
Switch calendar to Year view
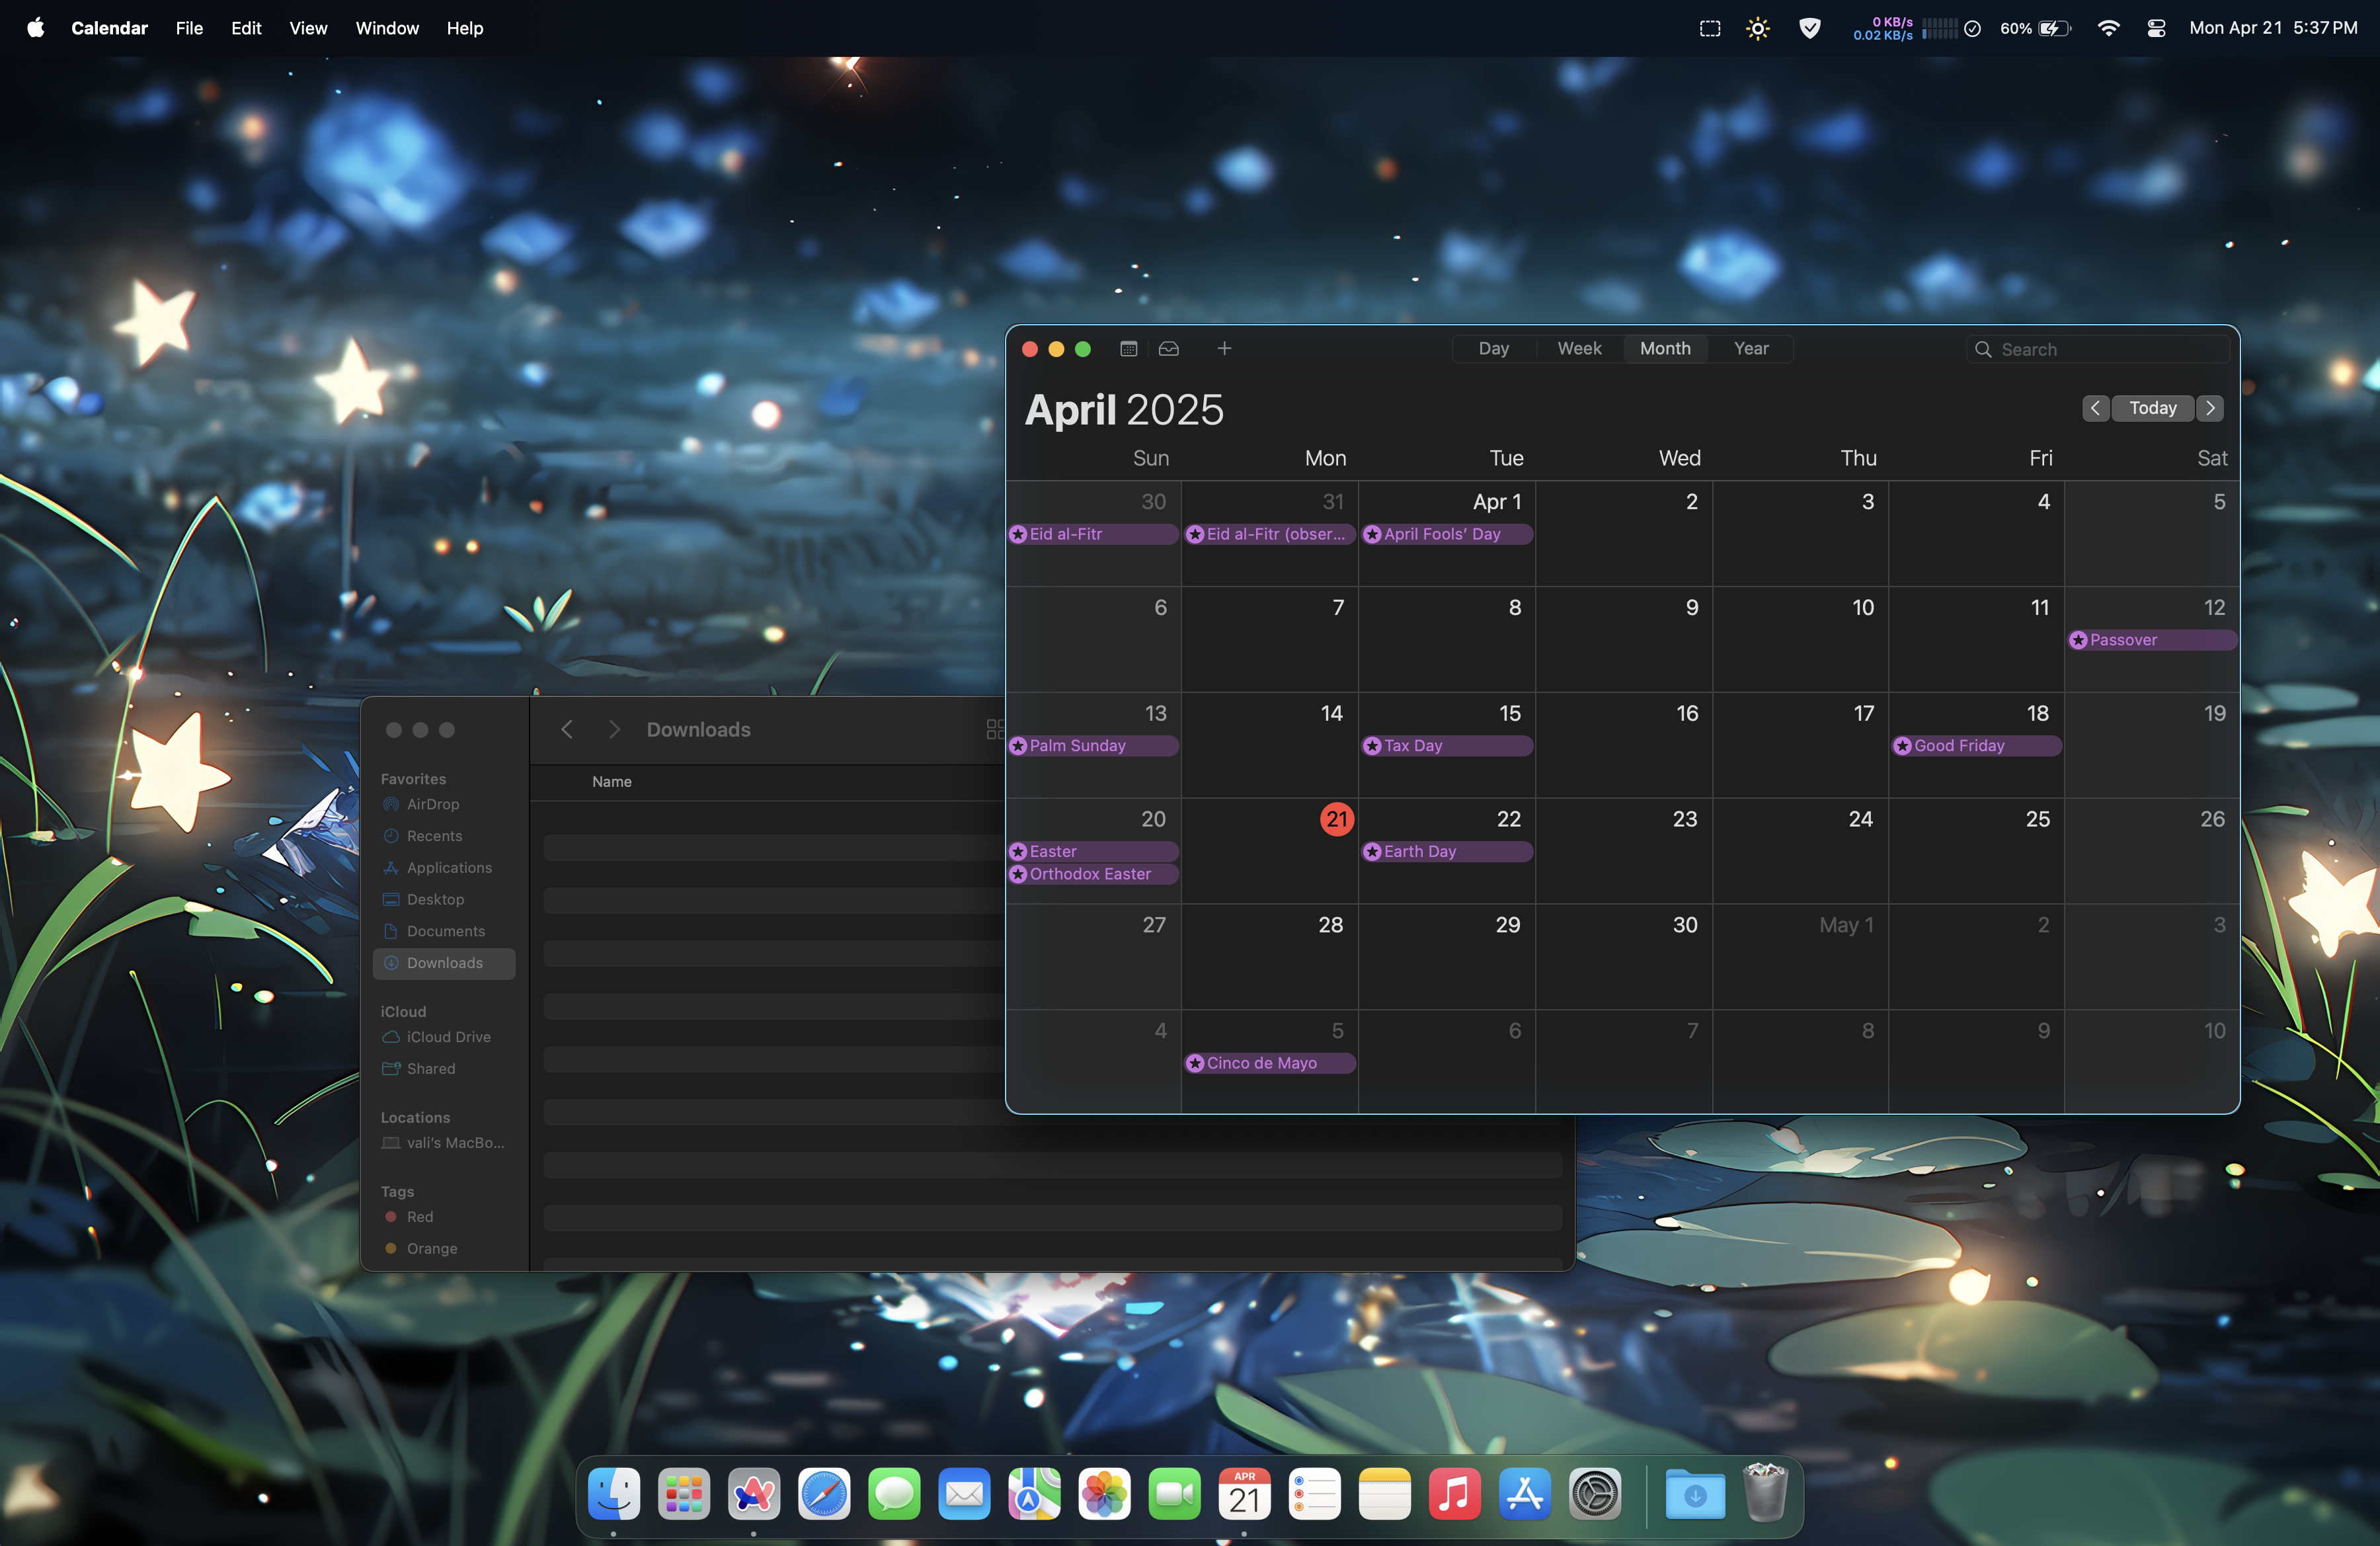tap(1751, 349)
